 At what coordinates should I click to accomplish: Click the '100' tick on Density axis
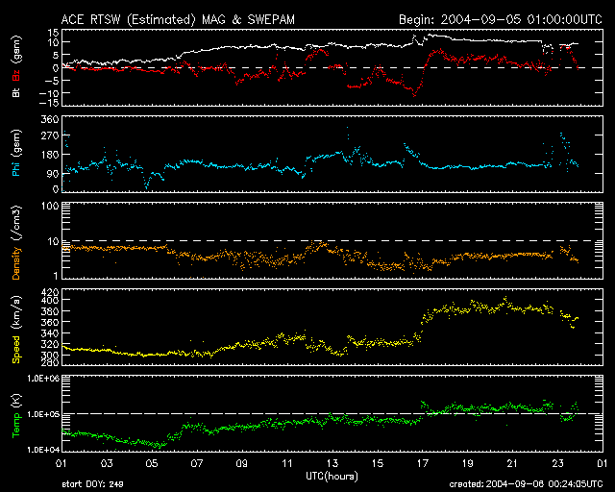pos(50,206)
